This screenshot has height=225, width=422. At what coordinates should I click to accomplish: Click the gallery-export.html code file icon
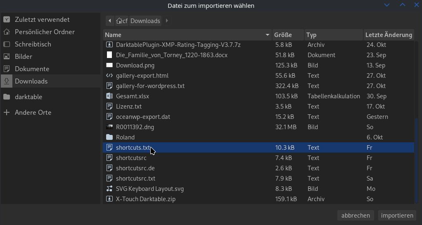[109, 76]
